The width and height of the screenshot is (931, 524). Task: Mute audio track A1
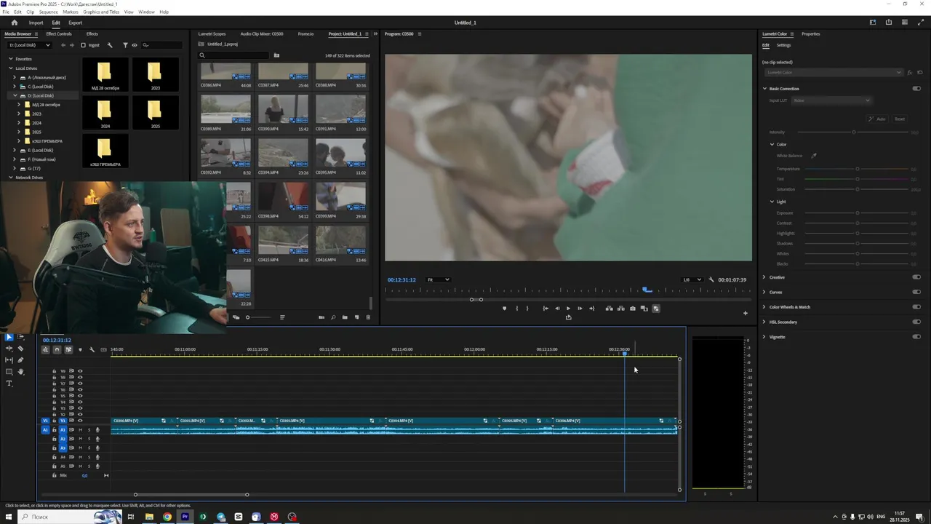tap(80, 430)
